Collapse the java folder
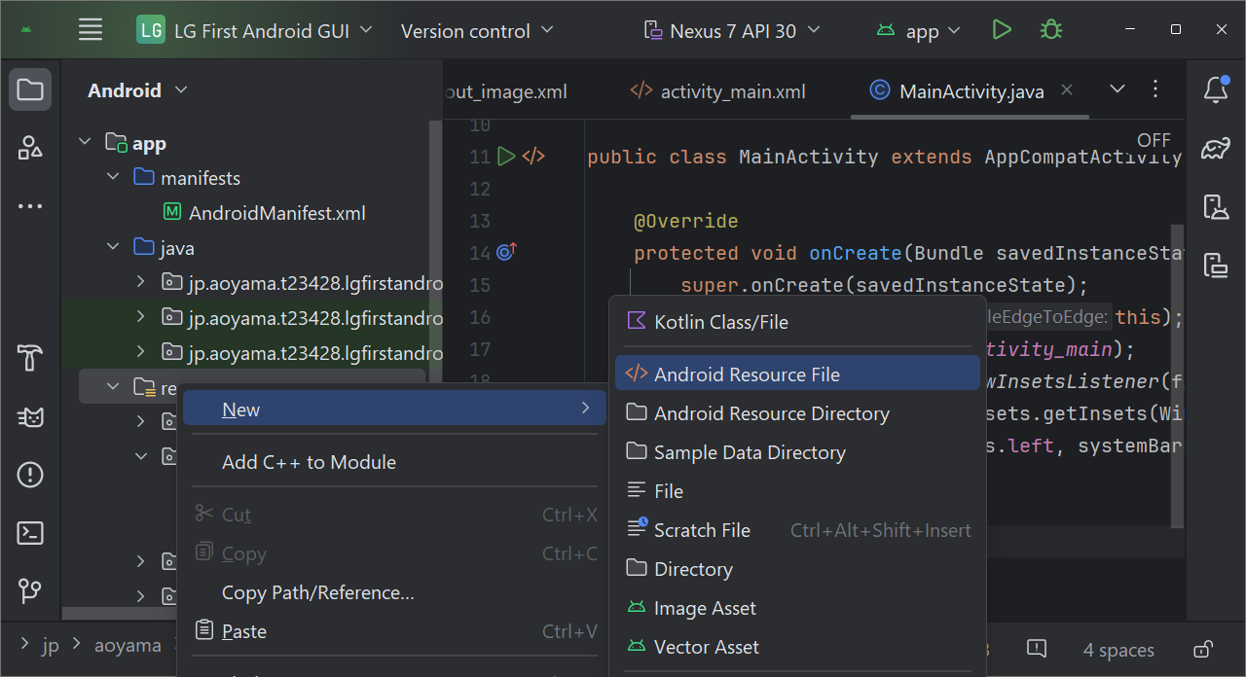Image resolution: width=1246 pixels, height=677 pixels. coord(113,248)
